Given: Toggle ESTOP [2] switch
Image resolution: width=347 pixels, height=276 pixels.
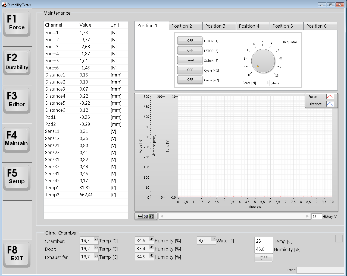Looking at the screenshot, I should coord(190,50).
